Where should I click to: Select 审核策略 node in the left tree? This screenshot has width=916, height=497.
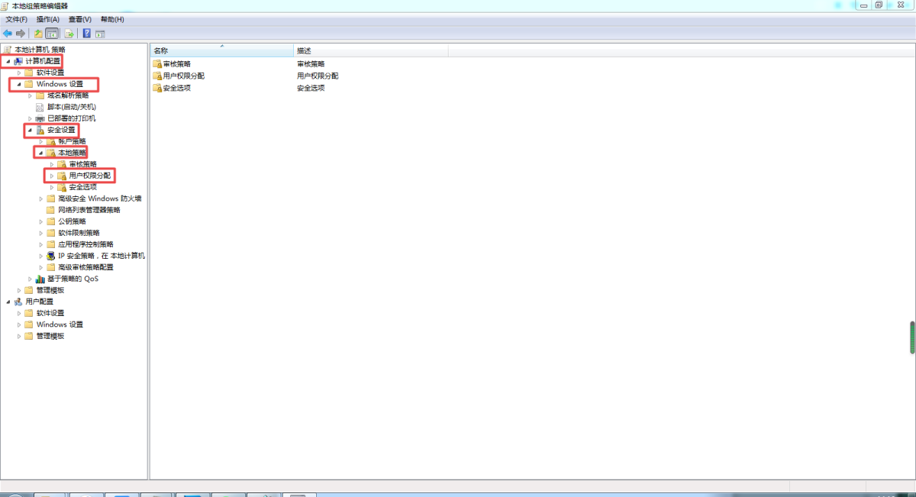click(x=82, y=164)
